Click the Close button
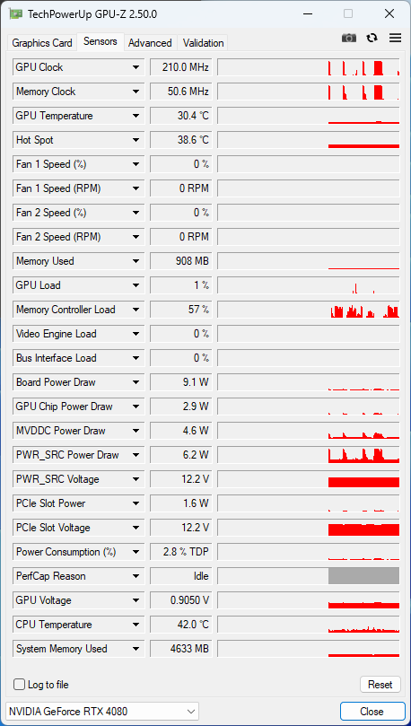 click(x=372, y=711)
